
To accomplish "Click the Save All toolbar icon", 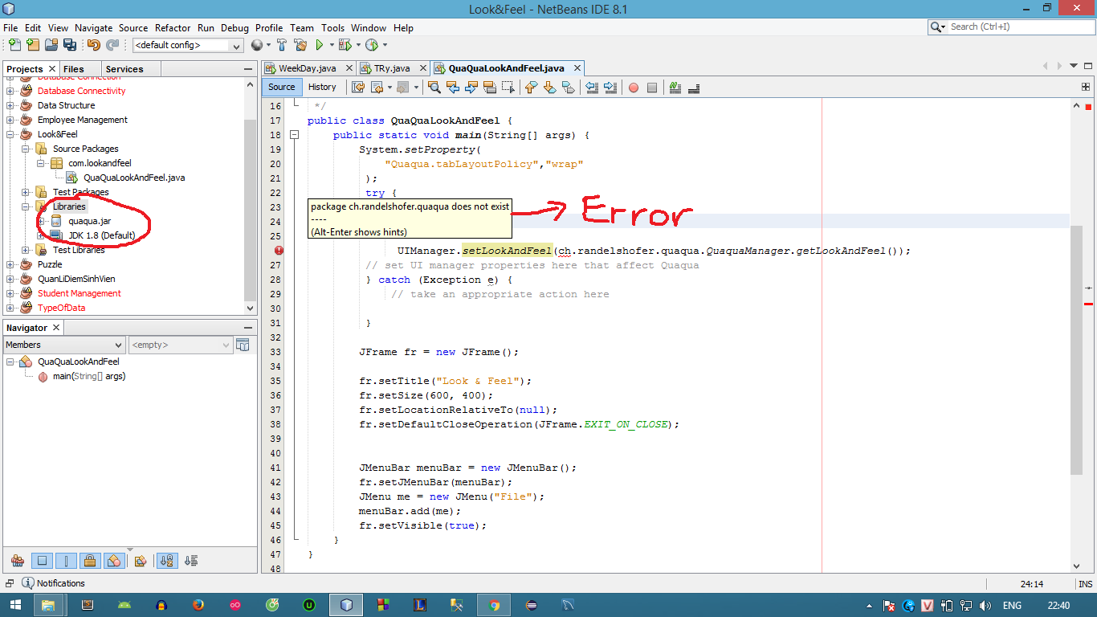I will click(x=70, y=45).
